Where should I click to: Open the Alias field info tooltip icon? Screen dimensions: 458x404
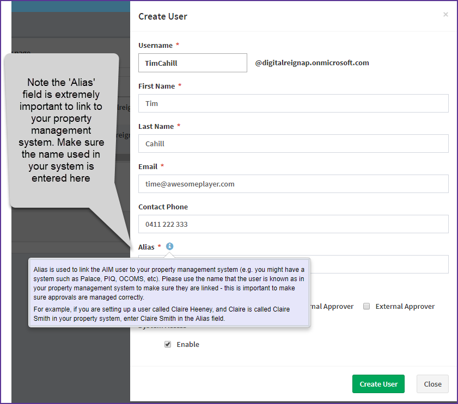169,246
